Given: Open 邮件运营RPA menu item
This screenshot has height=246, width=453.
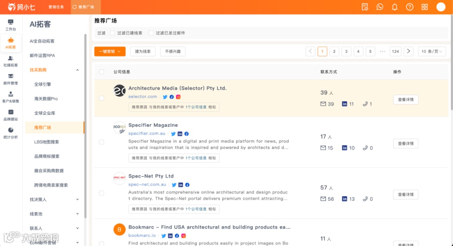Looking at the screenshot, I should click(x=42, y=55).
